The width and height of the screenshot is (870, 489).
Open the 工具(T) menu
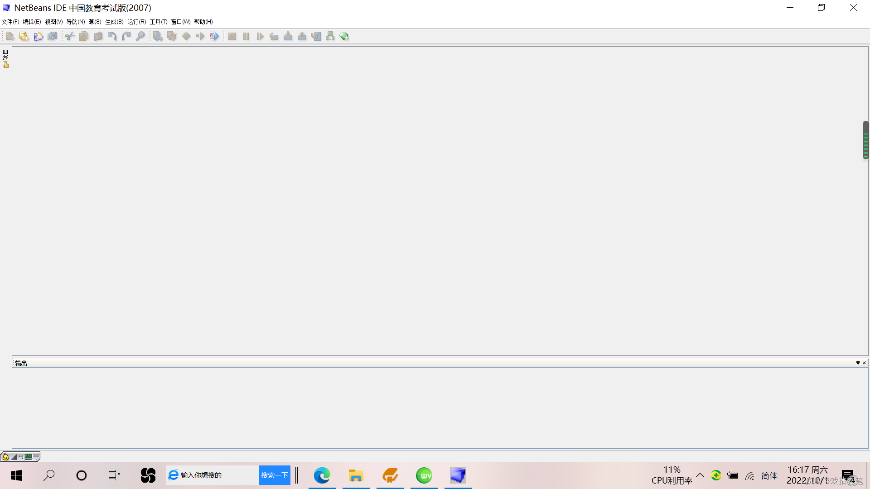(x=159, y=22)
